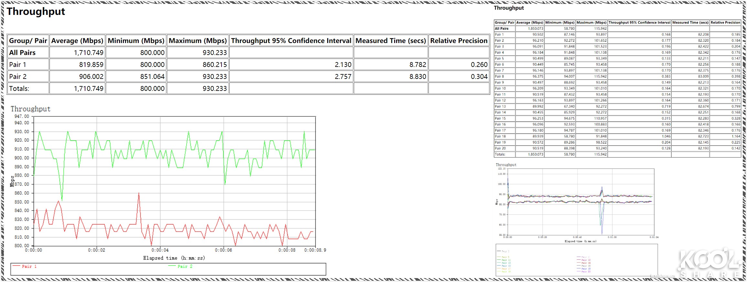This screenshot has width=747, height=282.
Task: Select Pair 18 row label in right table
Action: coord(500,136)
